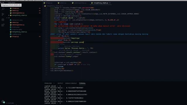Open the Output panel tab
Viewport: 187px width, 105px height.
click(60, 83)
